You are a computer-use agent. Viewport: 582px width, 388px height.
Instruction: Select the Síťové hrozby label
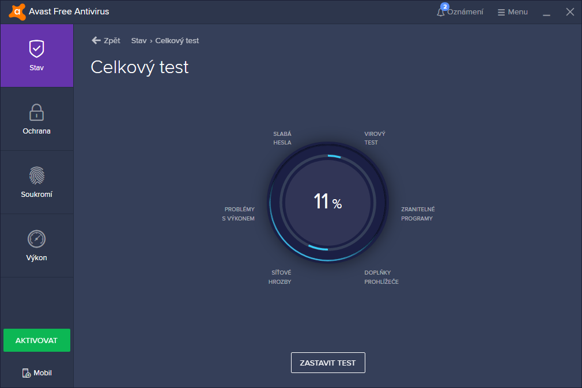pyautogui.click(x=280, y=277)
